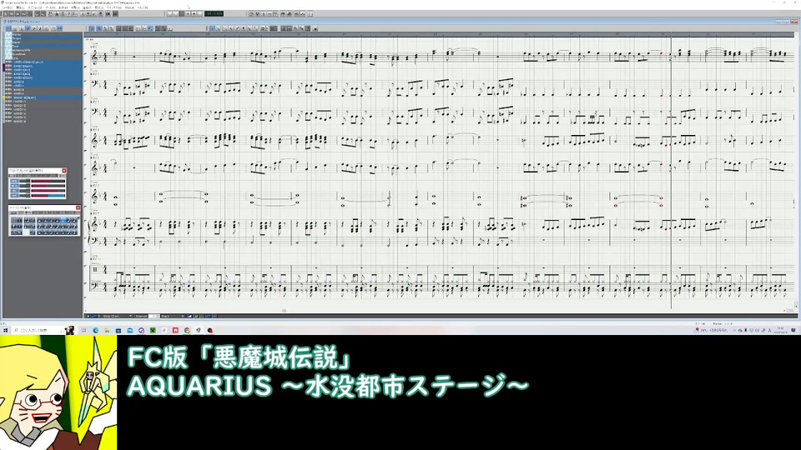Open the Track dropdown below the score
The height and width of the screenshot is (450, 801).
click(172, 316)
